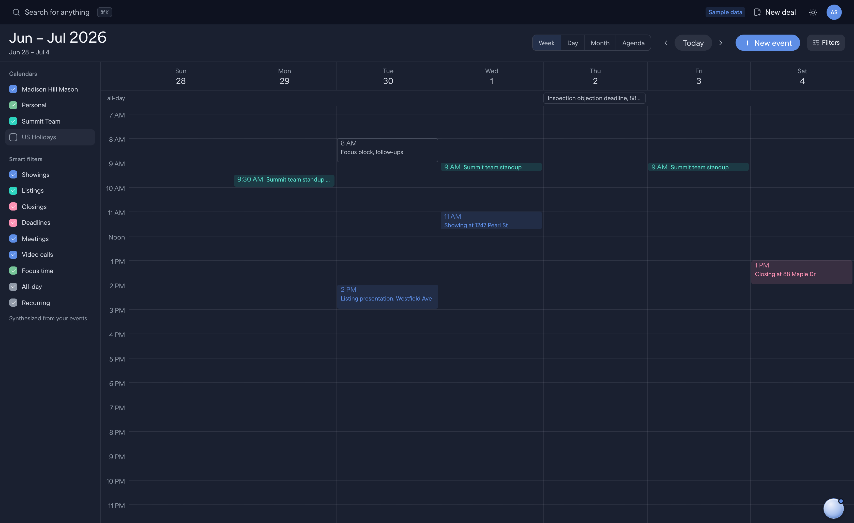This screenshot has width=854, height=523.
Task: Select Thu 2 day header
Action: [595, 76]
